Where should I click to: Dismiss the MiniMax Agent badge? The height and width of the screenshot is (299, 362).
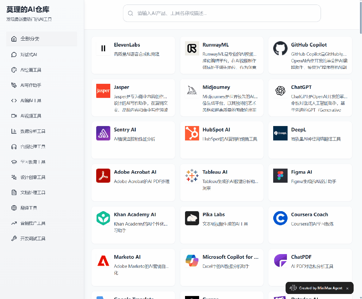click(347, 288)
